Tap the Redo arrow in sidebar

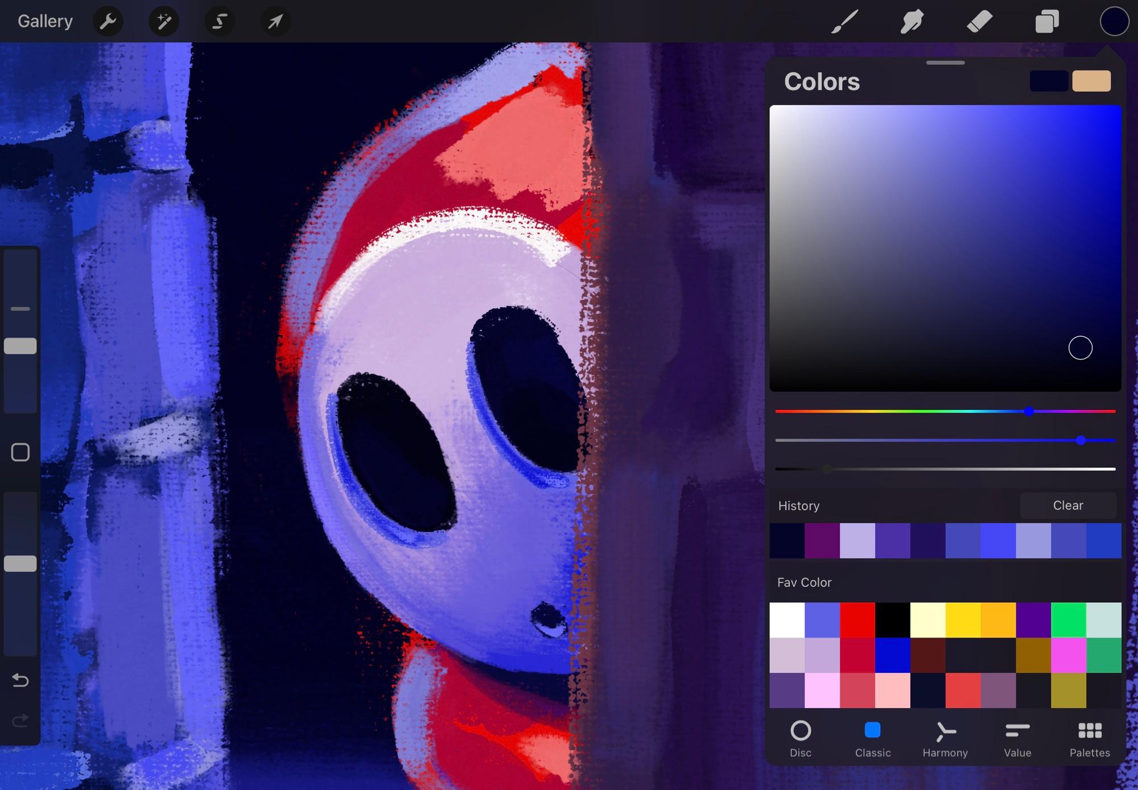20,721
